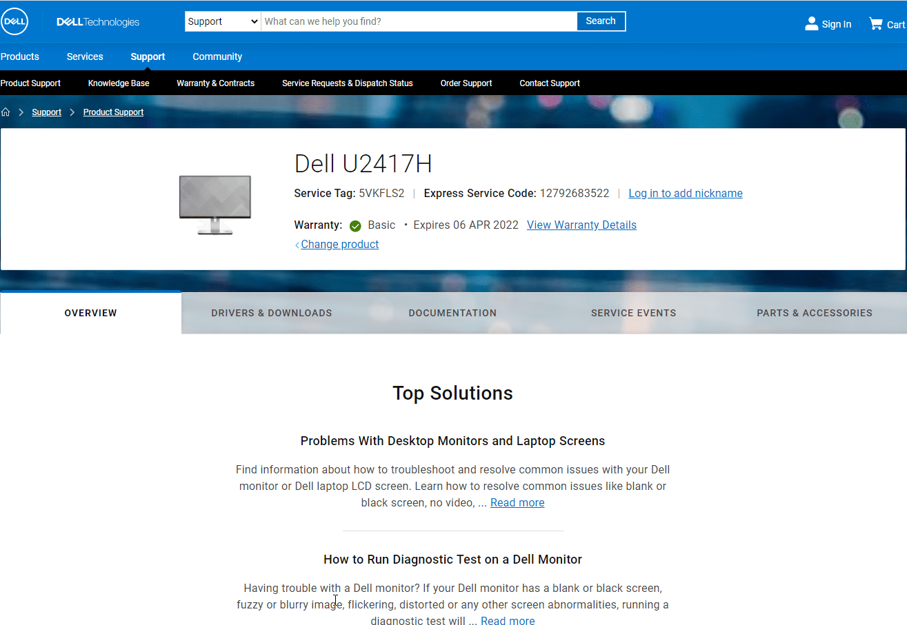Open Knowledge Base section

119,83
